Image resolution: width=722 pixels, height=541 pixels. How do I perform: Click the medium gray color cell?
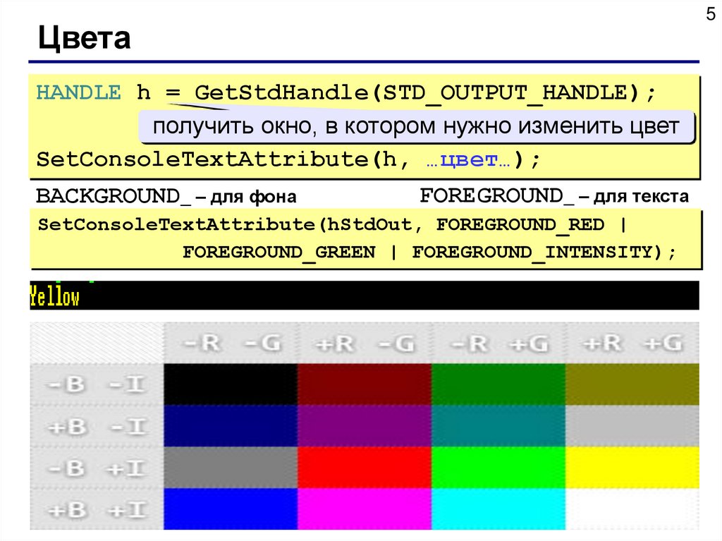pos(231,467)
